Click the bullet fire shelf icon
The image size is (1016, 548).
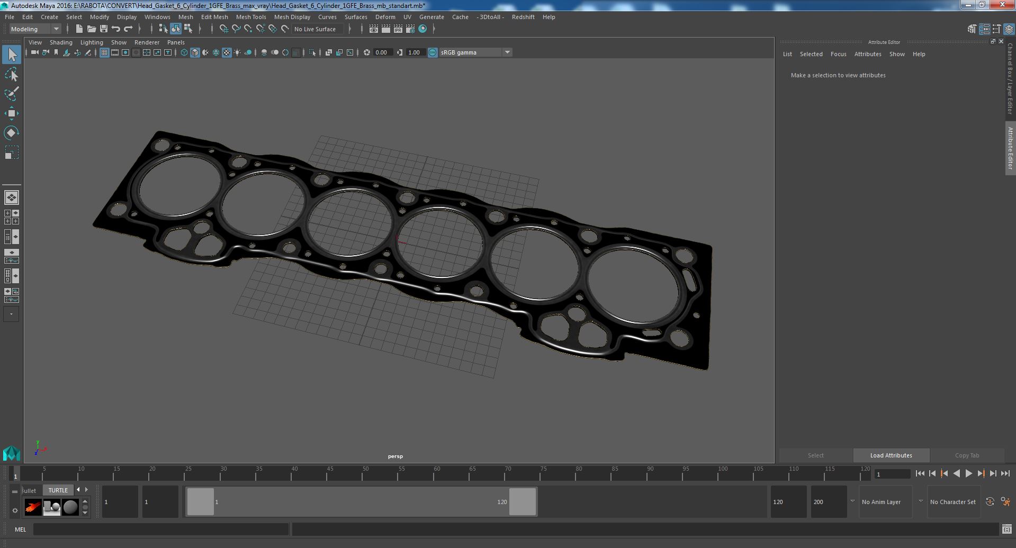(33, 507)
